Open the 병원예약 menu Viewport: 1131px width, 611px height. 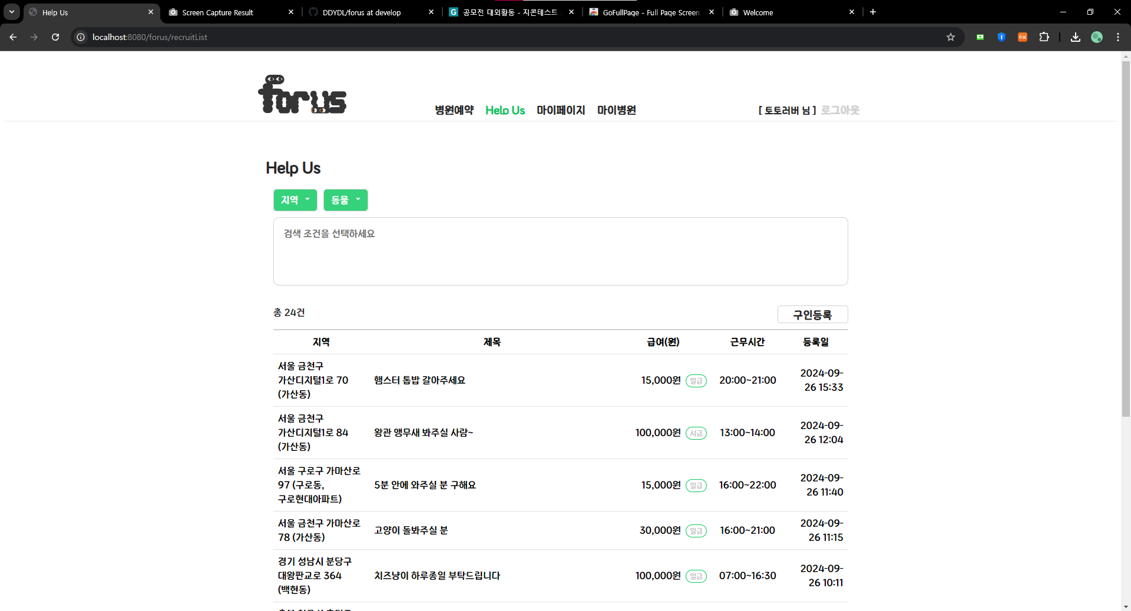(454, 110)
